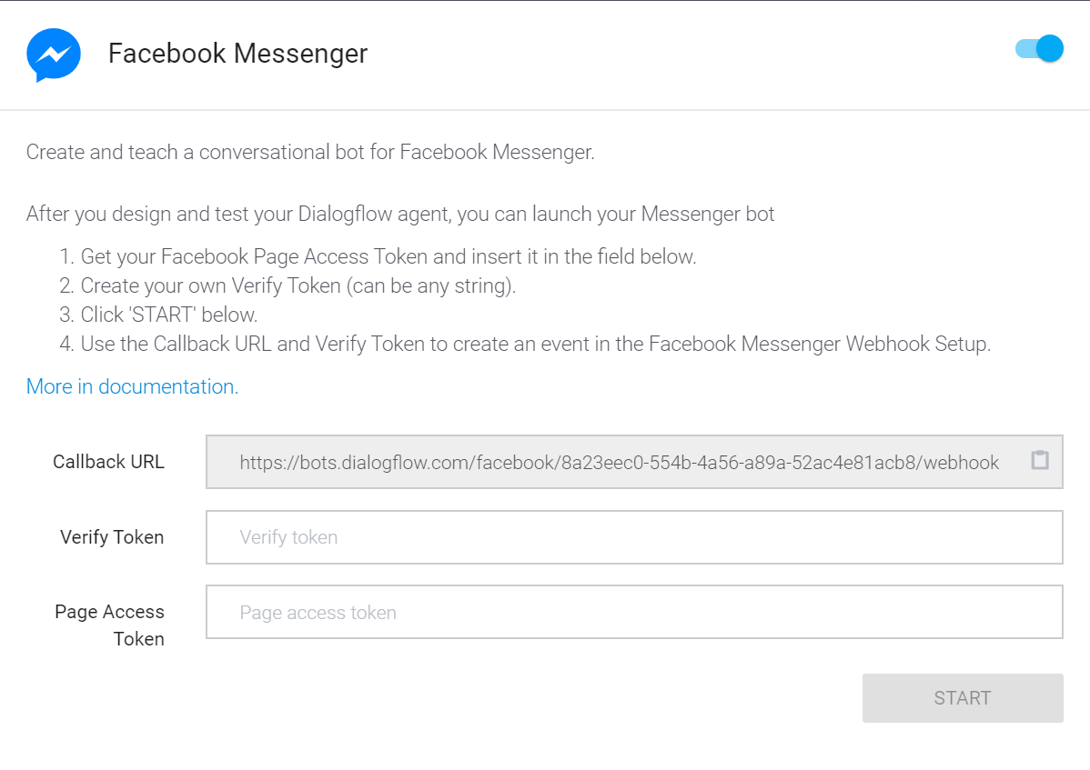The image size is (1090, 770).
Task: Click the 'Callback URL' field label
Action: (108, 462)
